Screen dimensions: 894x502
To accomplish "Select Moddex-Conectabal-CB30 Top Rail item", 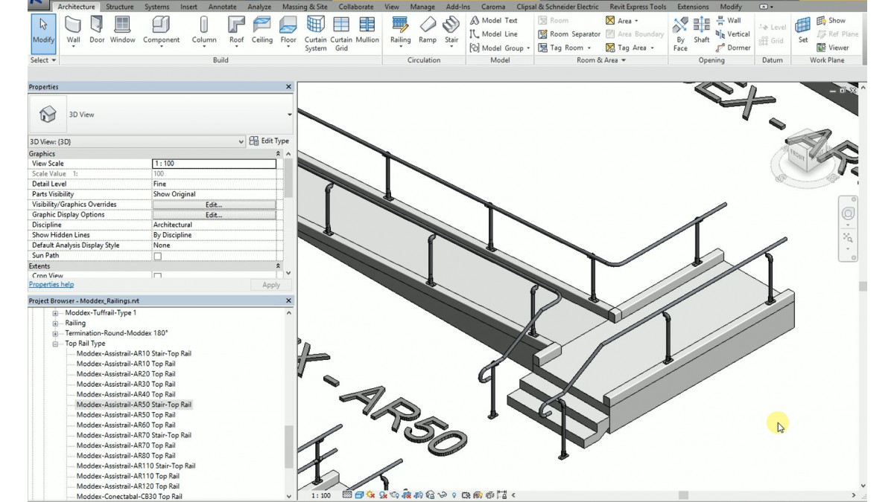I will point(130,496).
